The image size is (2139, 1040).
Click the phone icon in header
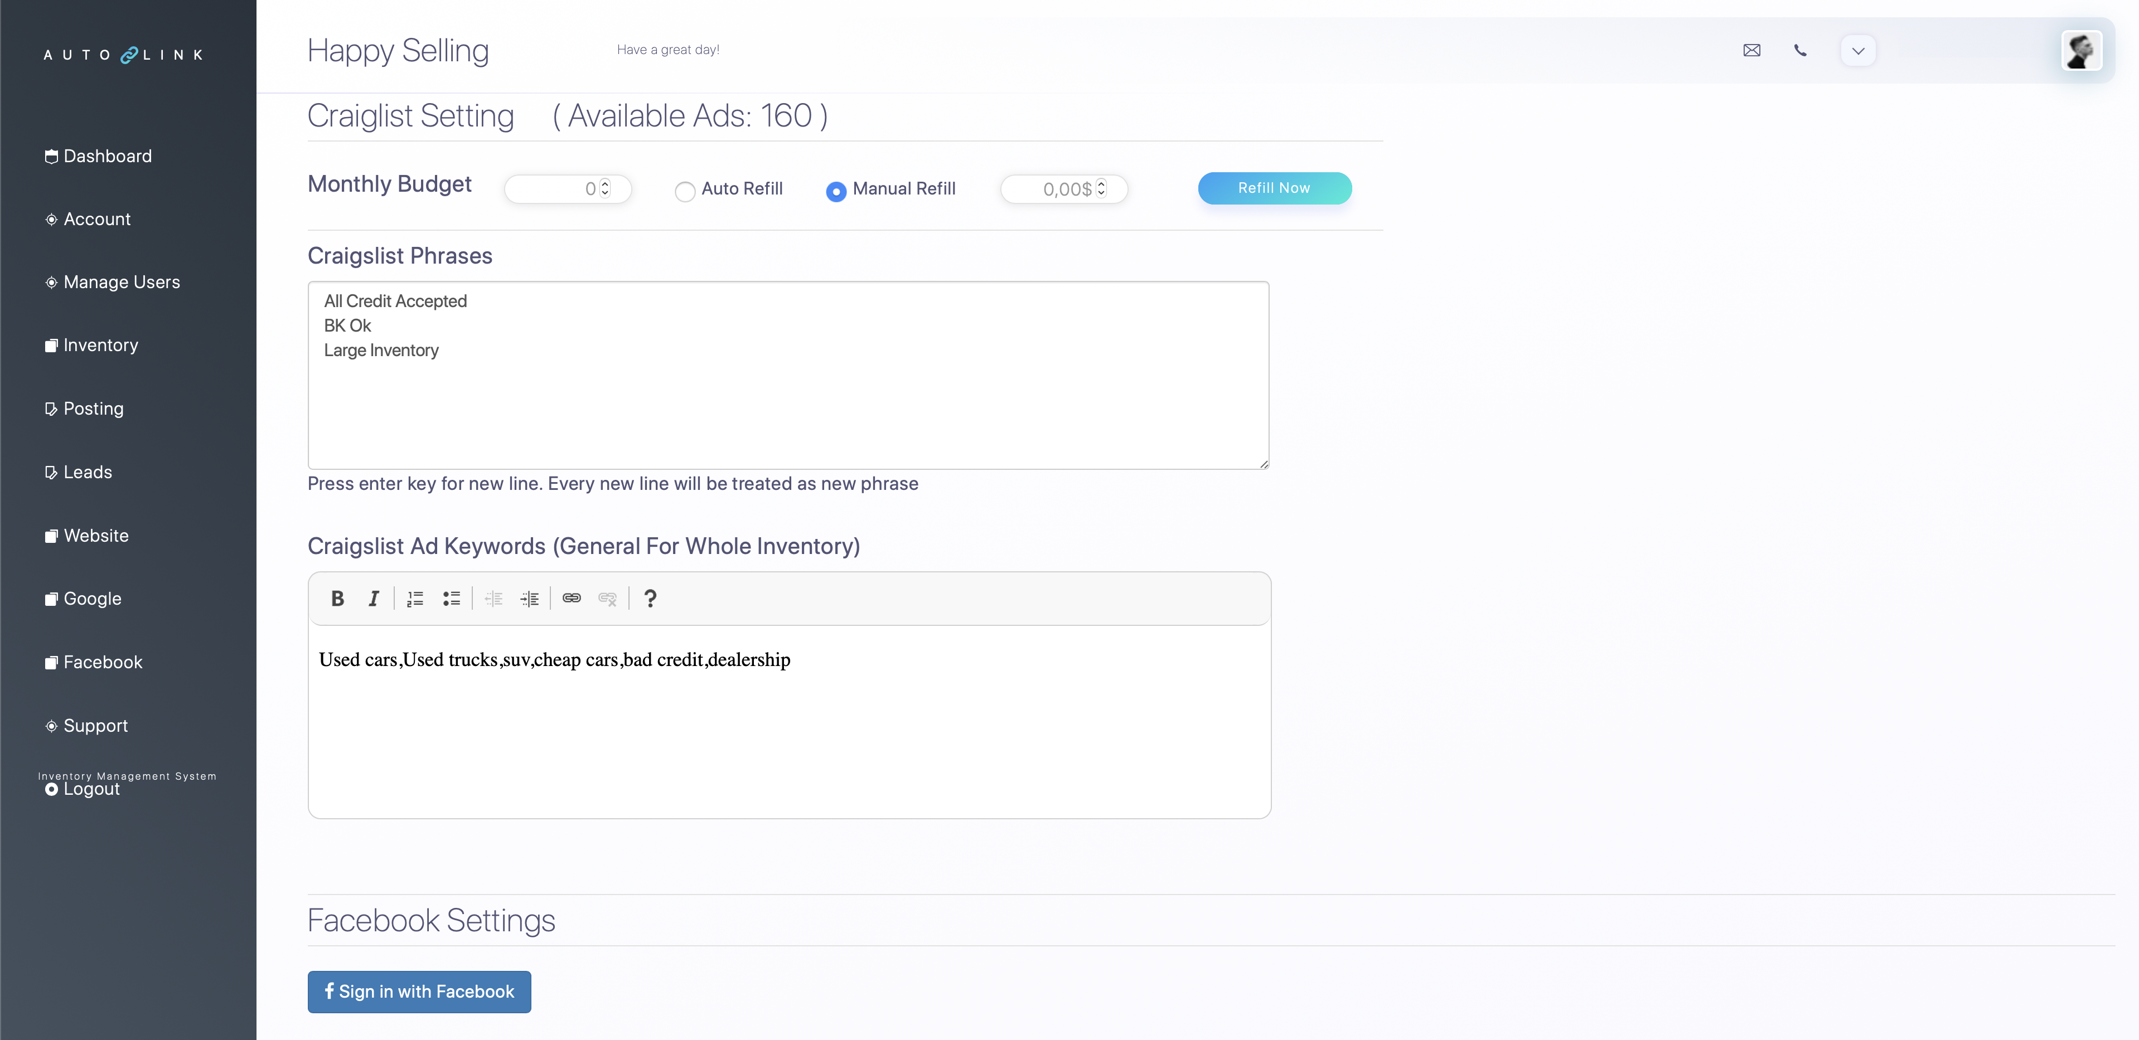[x=1800, y=51]
